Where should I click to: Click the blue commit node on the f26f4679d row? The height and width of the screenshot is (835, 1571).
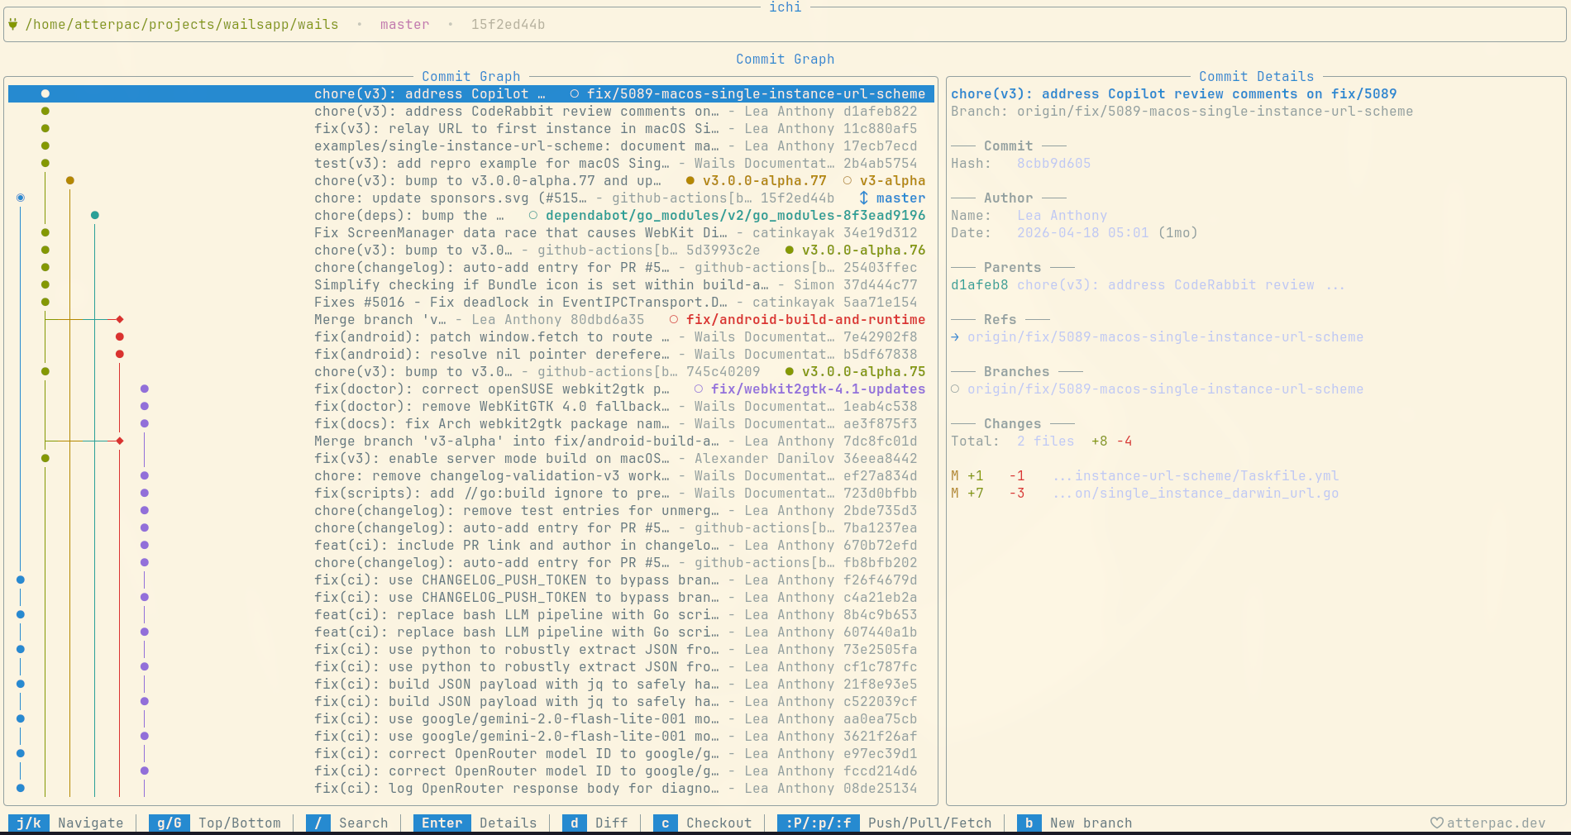click(x=21, y=580)
